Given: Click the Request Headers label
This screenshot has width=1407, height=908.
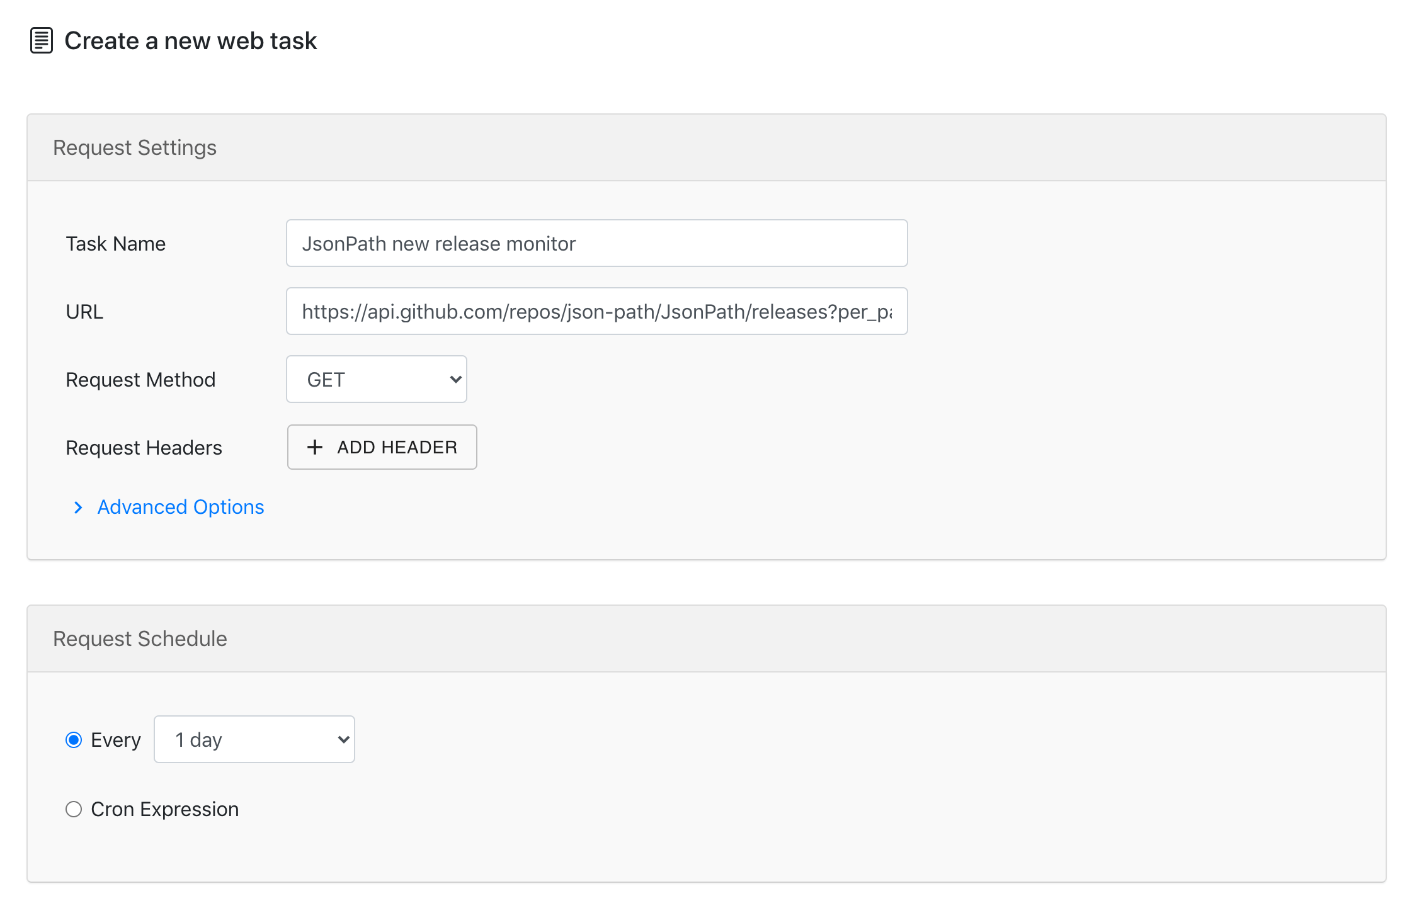Looking at the screenshot, I should click(144, 447).
